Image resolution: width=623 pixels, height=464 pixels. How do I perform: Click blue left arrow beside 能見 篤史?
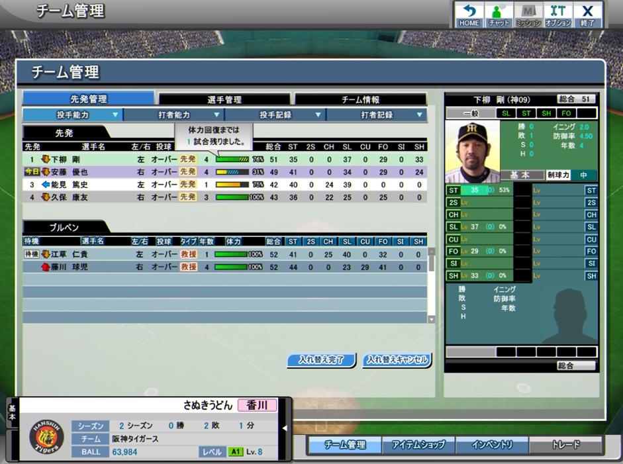(46, 185)
